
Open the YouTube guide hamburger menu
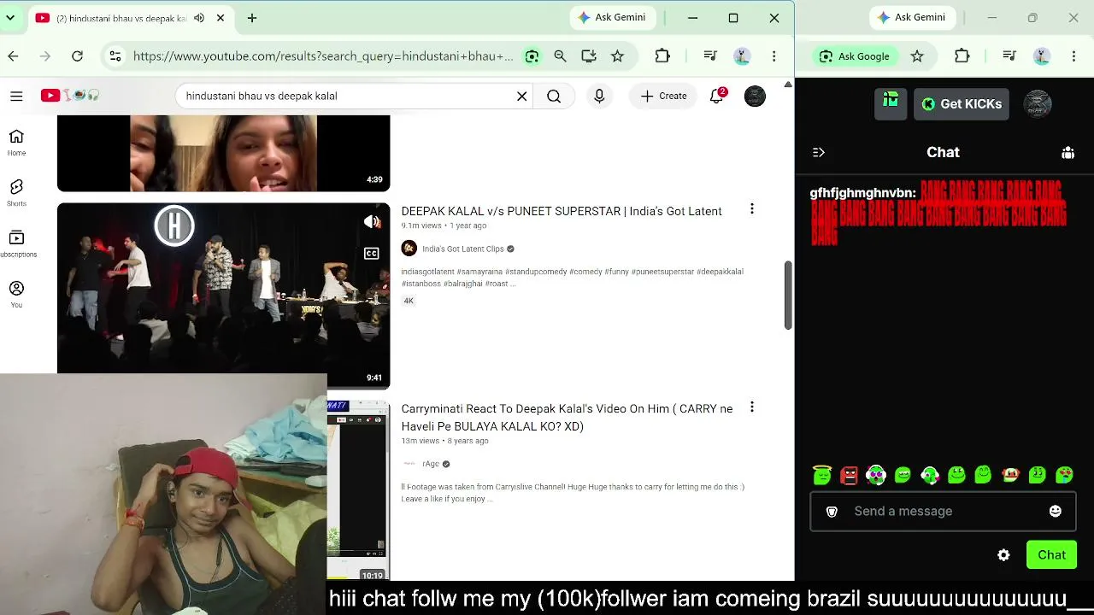point(16,96)
